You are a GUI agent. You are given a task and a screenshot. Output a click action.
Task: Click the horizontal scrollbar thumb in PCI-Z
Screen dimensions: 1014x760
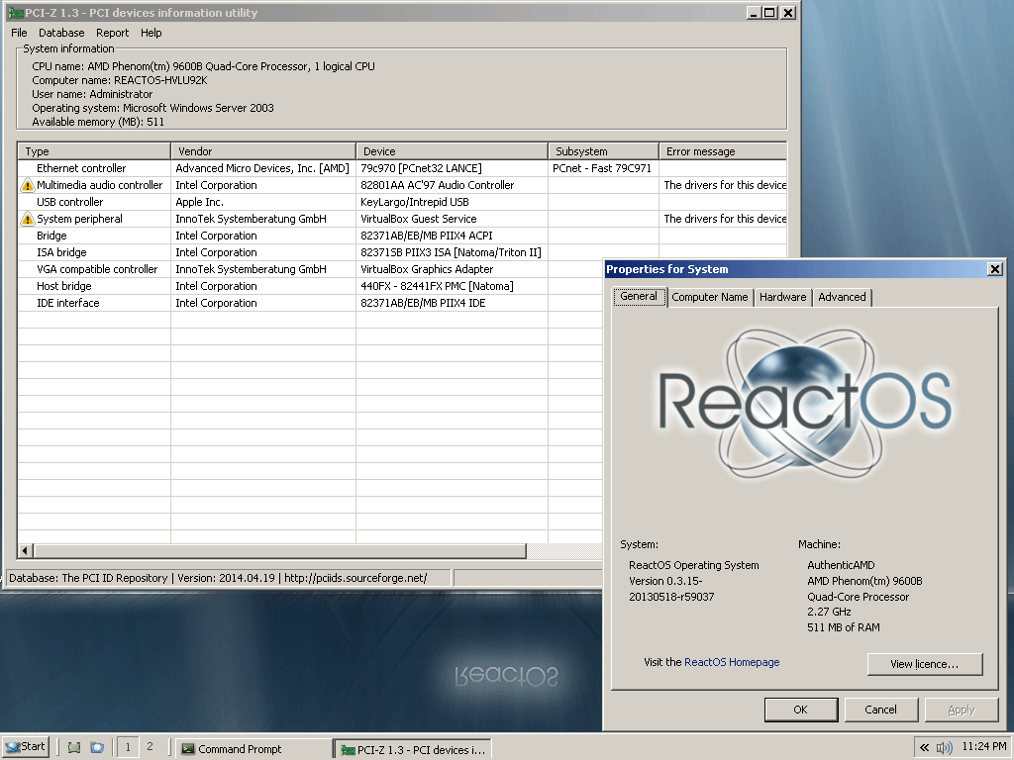pos(280,550)
